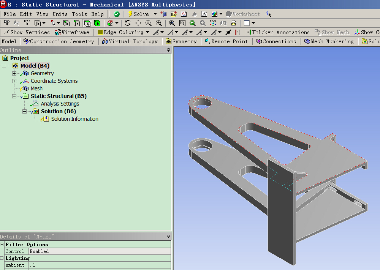The height and width of the screenshot is (270, 380).
Task: Click the ISO view icon
Action: point(213,23)
